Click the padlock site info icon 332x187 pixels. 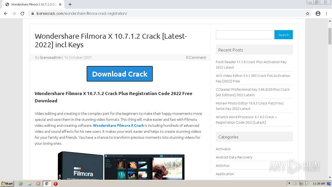33,14
